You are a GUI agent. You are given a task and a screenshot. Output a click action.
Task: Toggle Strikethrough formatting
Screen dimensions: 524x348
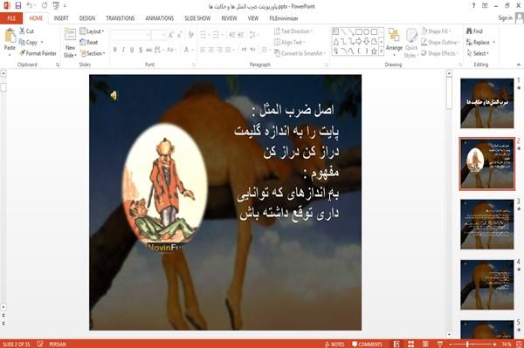click(x=149, y=50)
